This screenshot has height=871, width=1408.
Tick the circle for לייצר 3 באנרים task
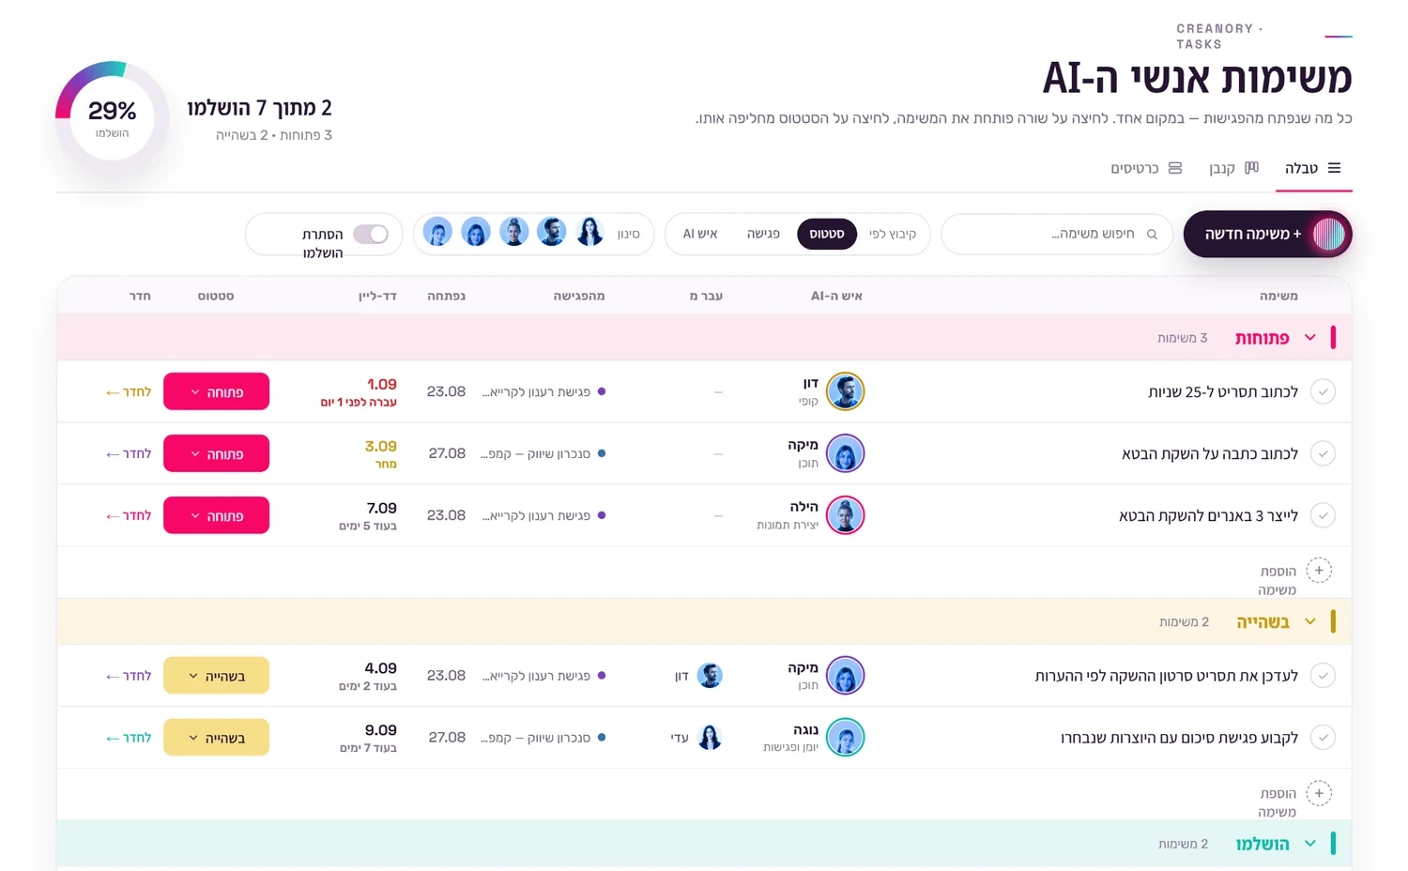pyautogui.click(x=1323, y=515)
